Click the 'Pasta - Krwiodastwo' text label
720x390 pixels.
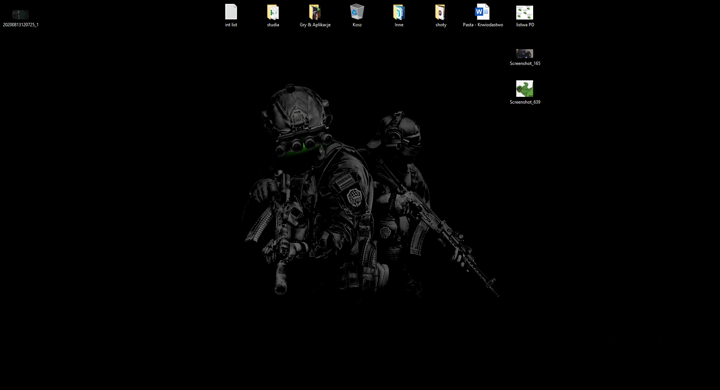[x=483, y=25]
